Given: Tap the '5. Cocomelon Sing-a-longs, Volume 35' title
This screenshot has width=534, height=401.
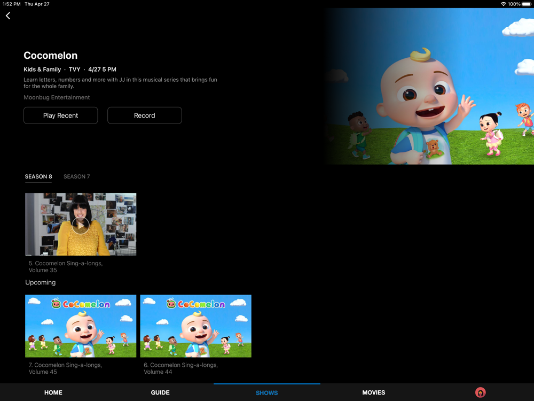Looking at the screenshot, I should (x=65, y=267).
